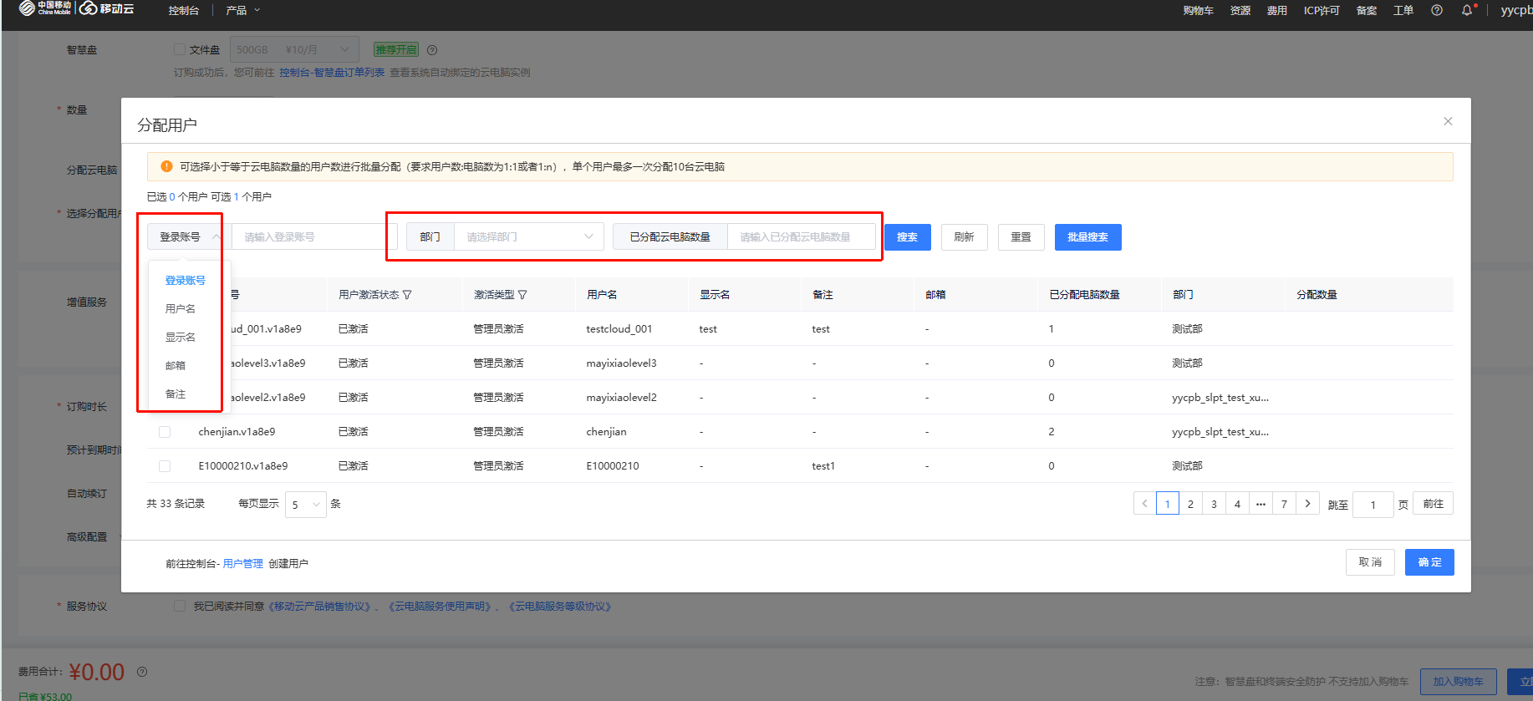Click the filter icon next to 用户激活状态

pyautogui.click(x=407, y=295)
